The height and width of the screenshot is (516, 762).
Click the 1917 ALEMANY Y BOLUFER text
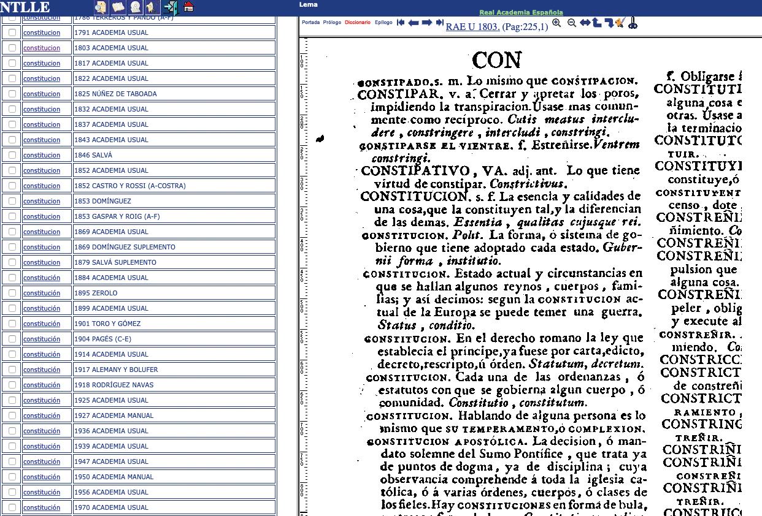click(116, 370)
